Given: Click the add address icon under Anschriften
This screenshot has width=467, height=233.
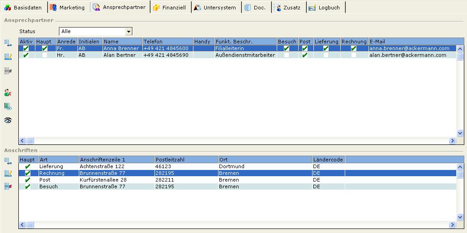Looking at the screenshot, I should pyautogui.click(x=8, y=161).
